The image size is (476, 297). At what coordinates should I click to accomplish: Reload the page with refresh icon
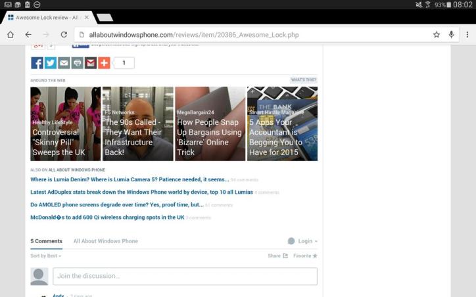[x=64, y=34]
